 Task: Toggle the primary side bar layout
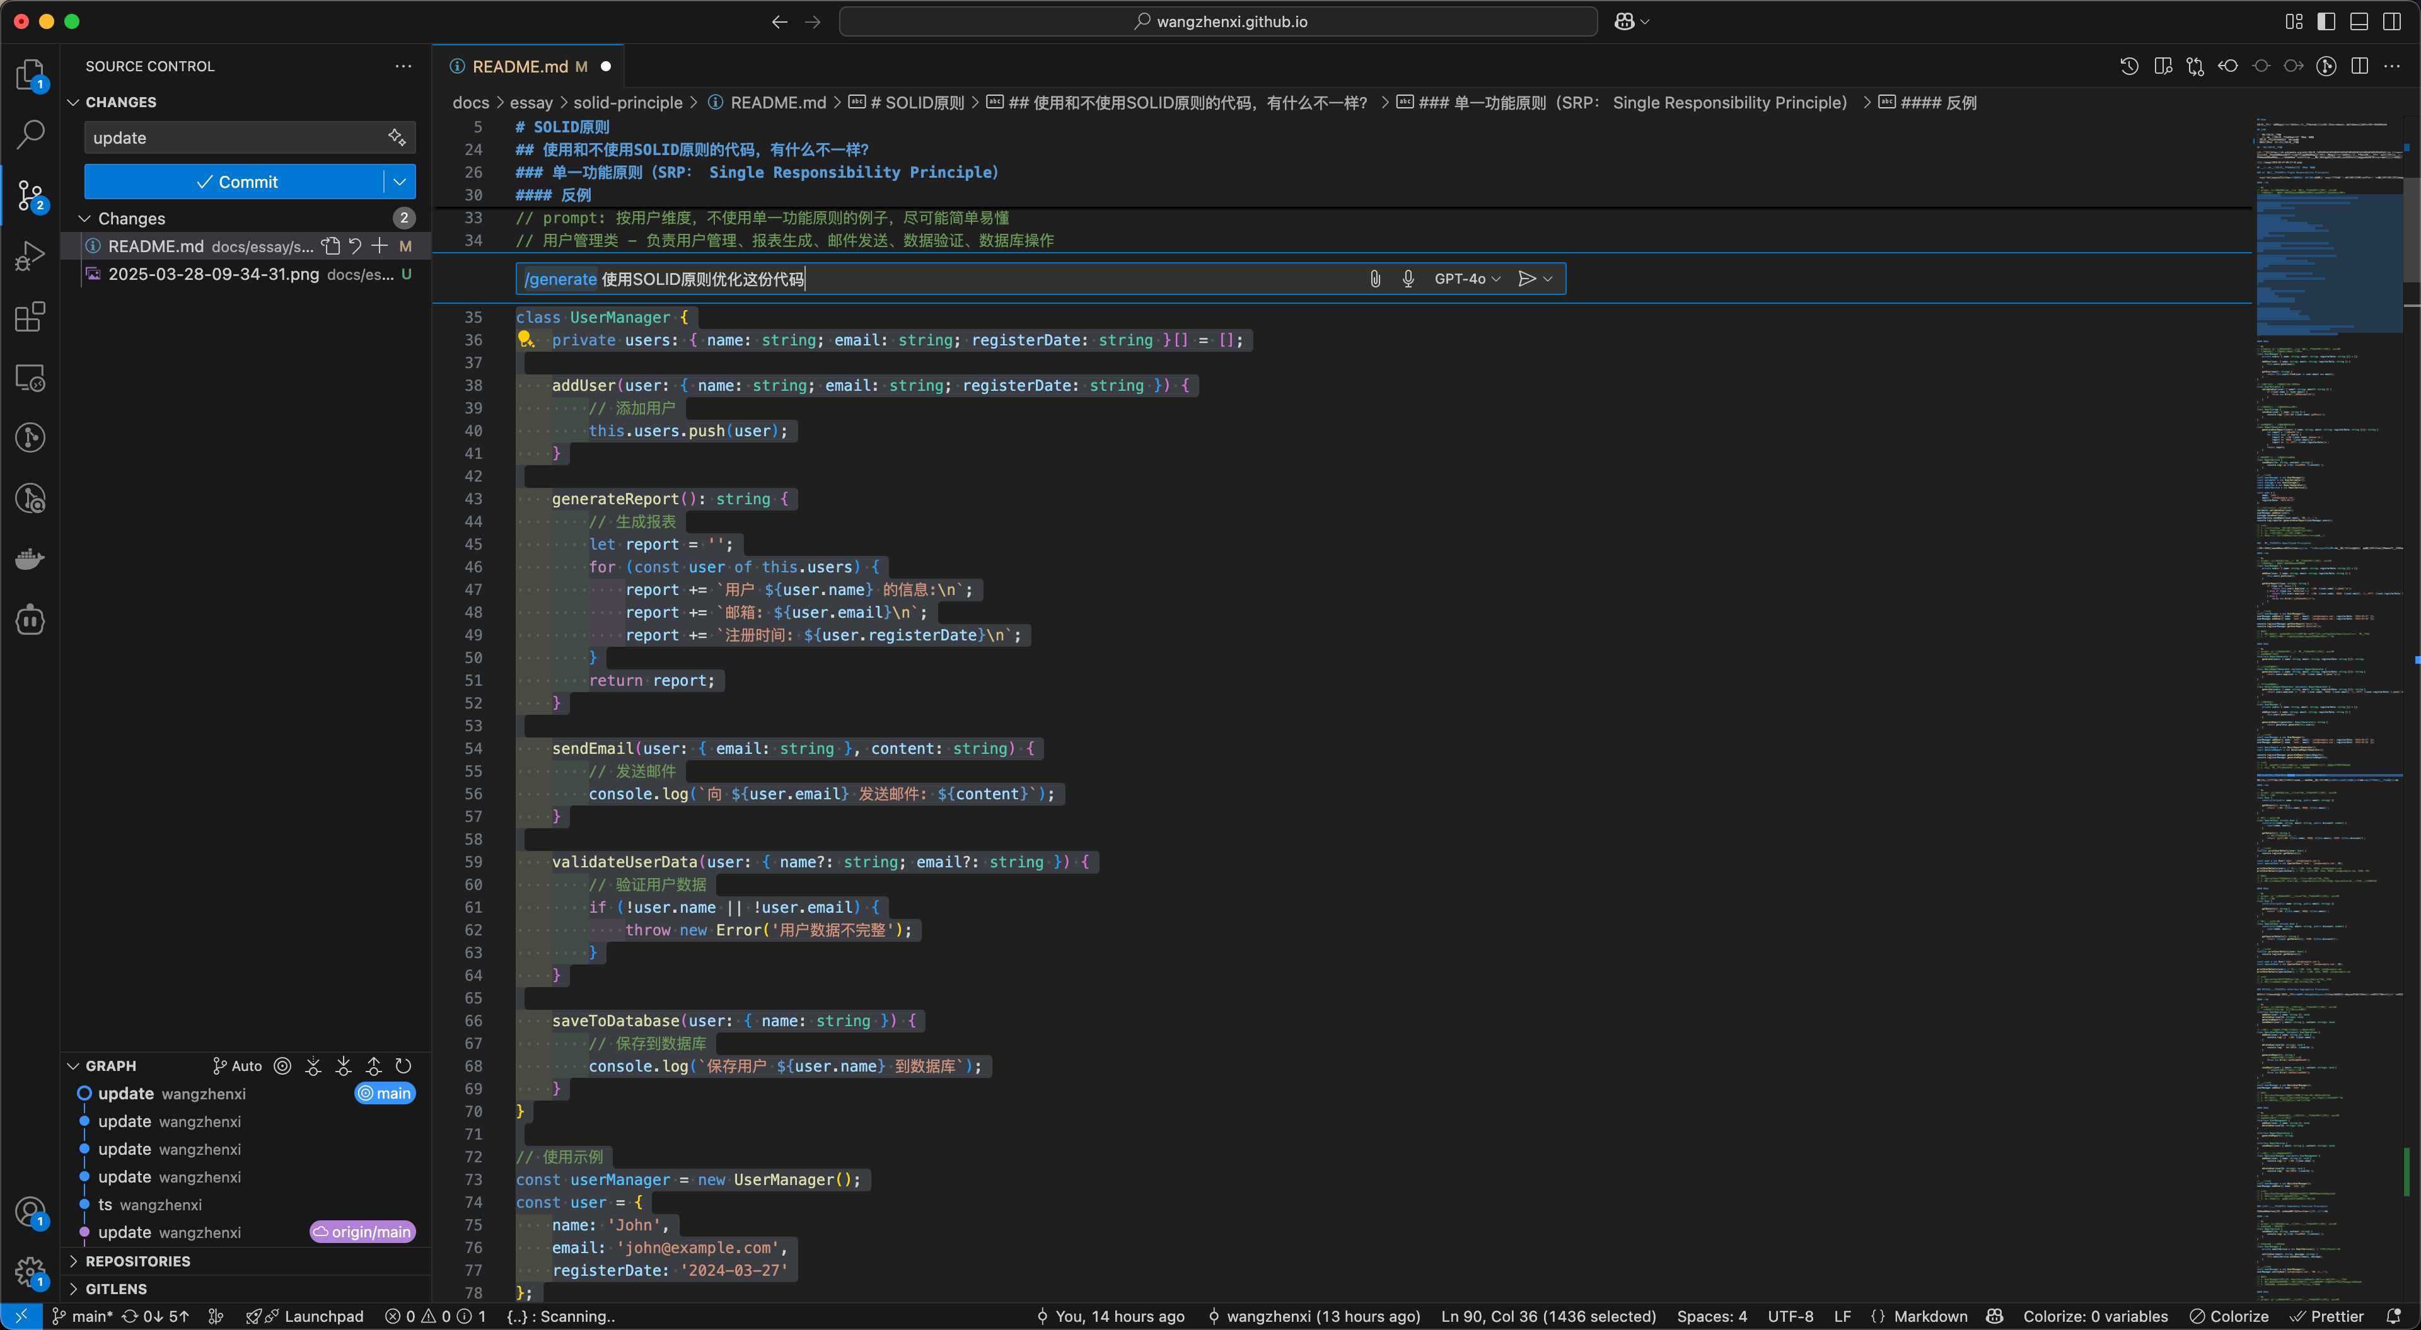point(2326,21)
